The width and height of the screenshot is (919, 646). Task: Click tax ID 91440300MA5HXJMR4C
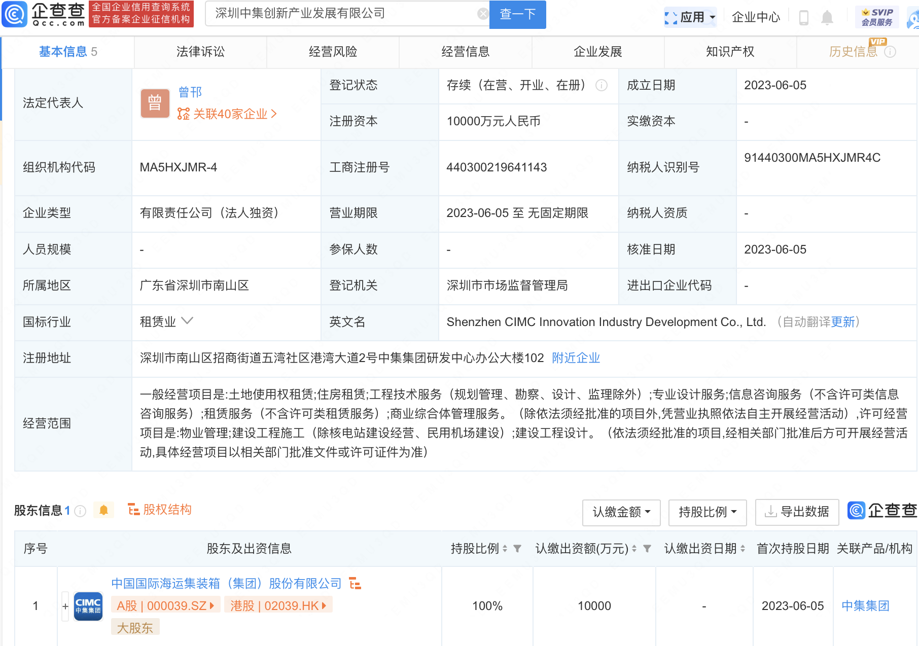pyautogui.click(x=812, y=158)
